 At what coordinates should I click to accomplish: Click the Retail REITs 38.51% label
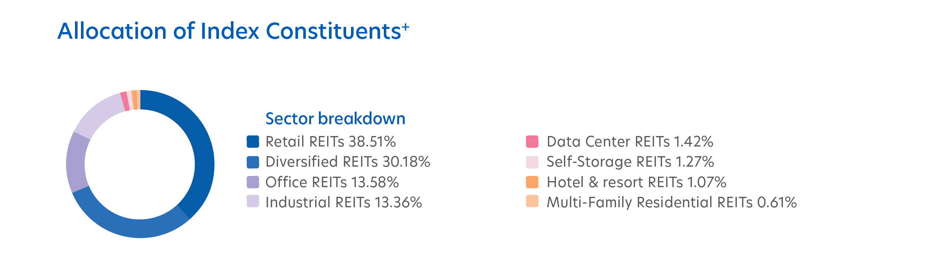(330, 142)
